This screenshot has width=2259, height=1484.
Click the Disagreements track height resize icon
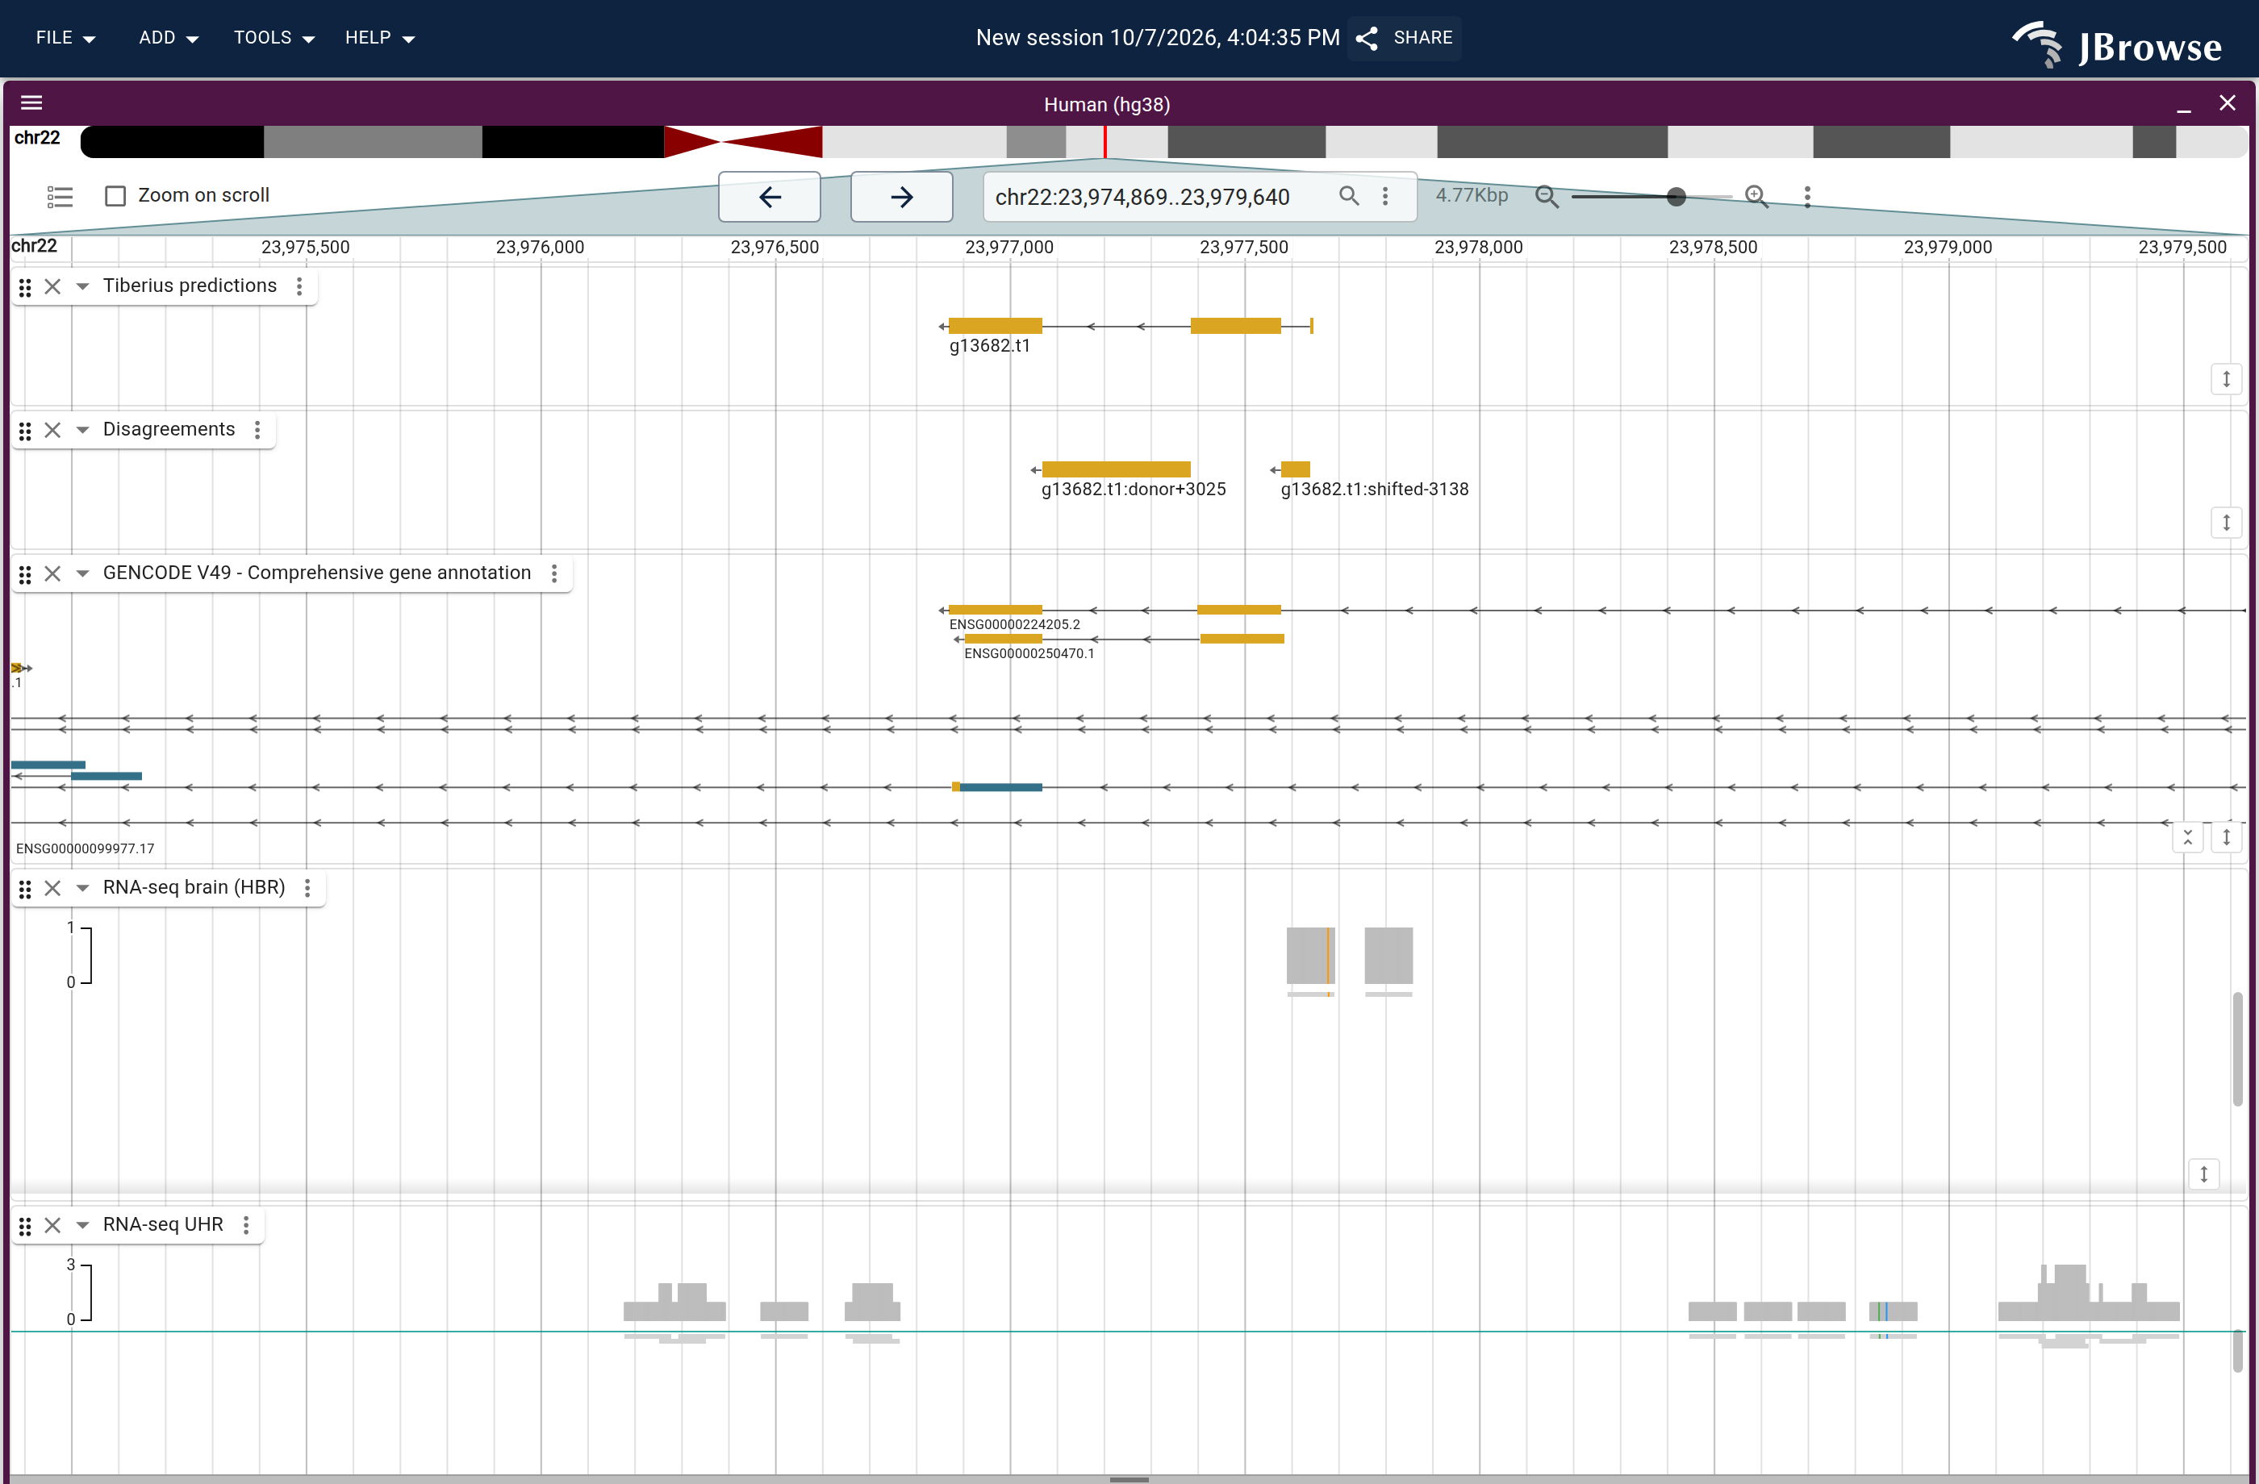coord(2226,523)
